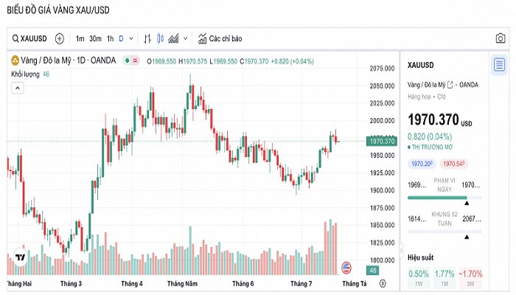Image resolution: width=516 pixels, height=295 pixels.
Task: Click the US flag event icon
Action: [x=347, y=266]
